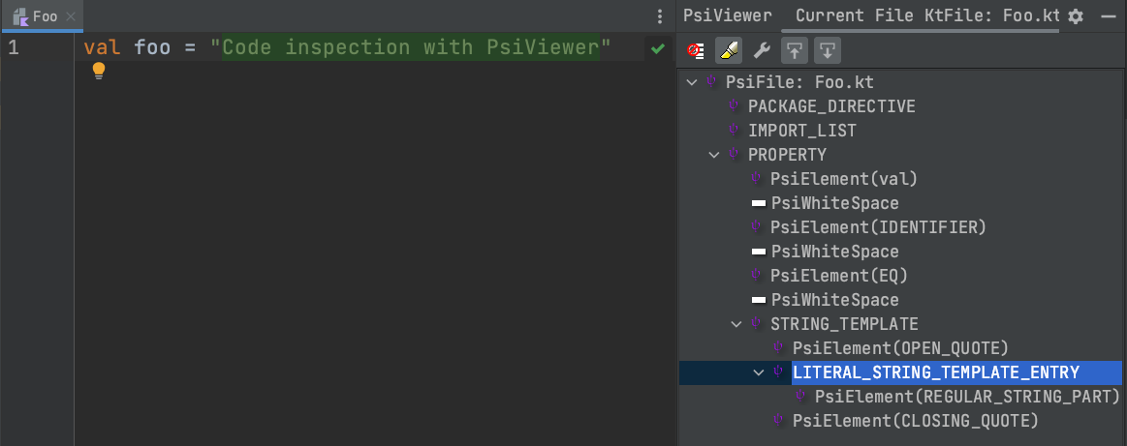The height and width of the screenshot is (446, 1127).
Task: Collapse the STRING_TEMPLATE node
Action: tap(736, 324)
